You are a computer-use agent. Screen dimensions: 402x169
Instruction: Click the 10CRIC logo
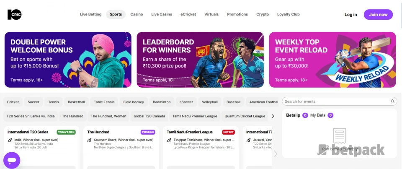coord(15,15)
